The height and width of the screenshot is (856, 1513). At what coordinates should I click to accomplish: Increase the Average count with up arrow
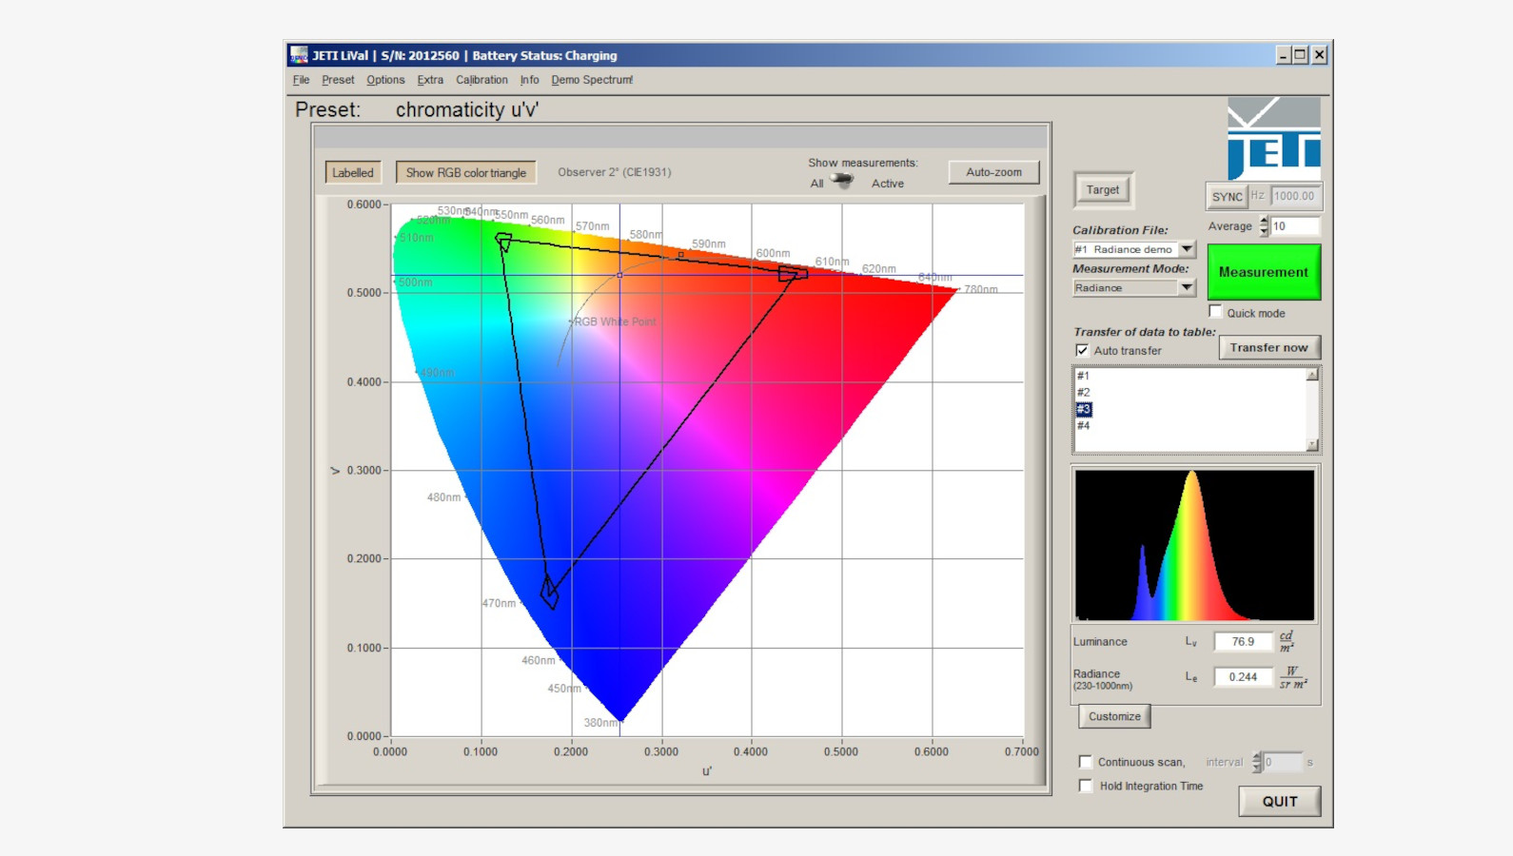(1264, 221)
